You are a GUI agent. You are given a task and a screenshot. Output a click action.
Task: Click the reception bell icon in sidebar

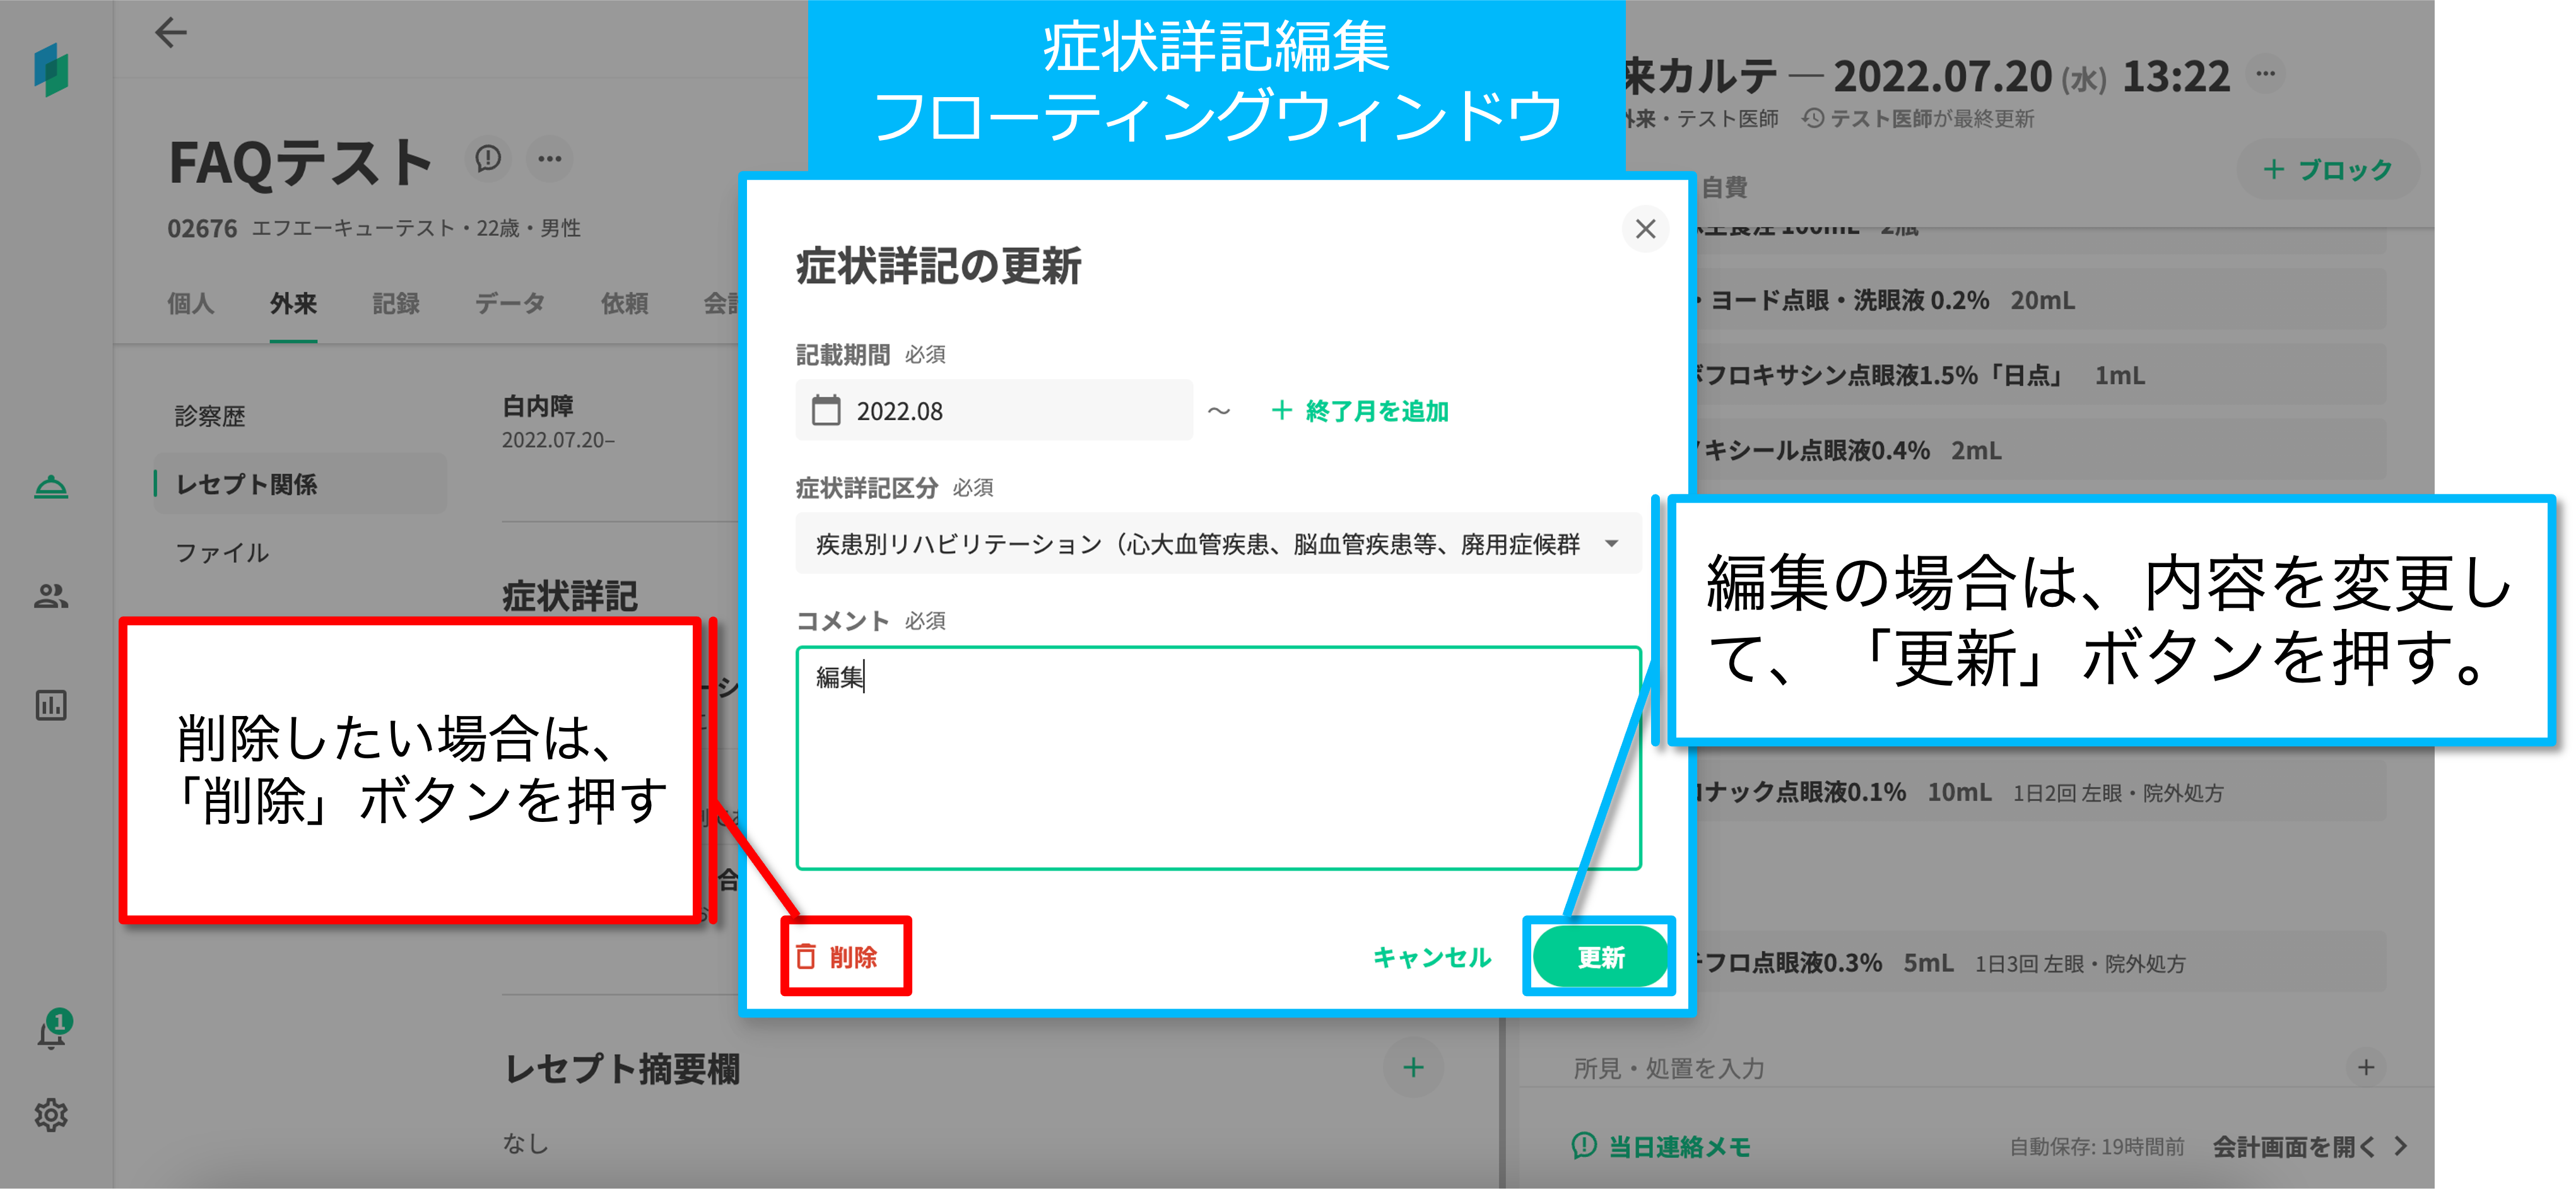click(51, 487)
